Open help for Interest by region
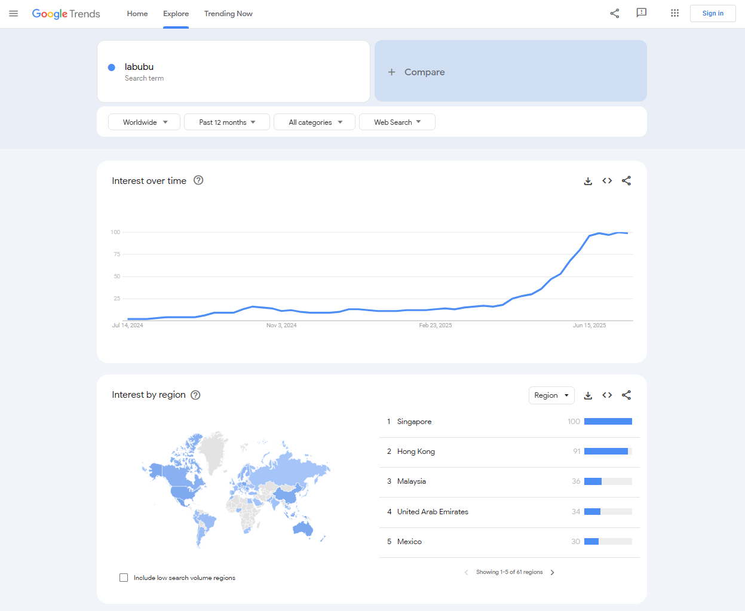The height and width of the screenshot is (611, 745). click(195, 395)
